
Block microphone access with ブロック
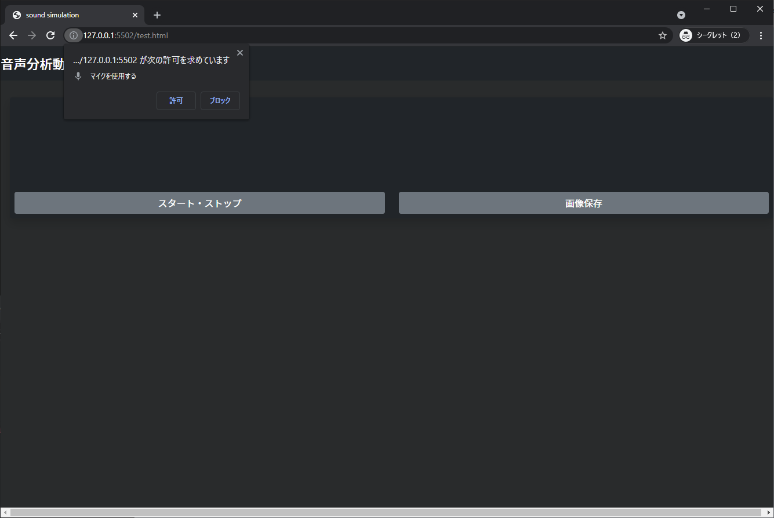[220, 101]
